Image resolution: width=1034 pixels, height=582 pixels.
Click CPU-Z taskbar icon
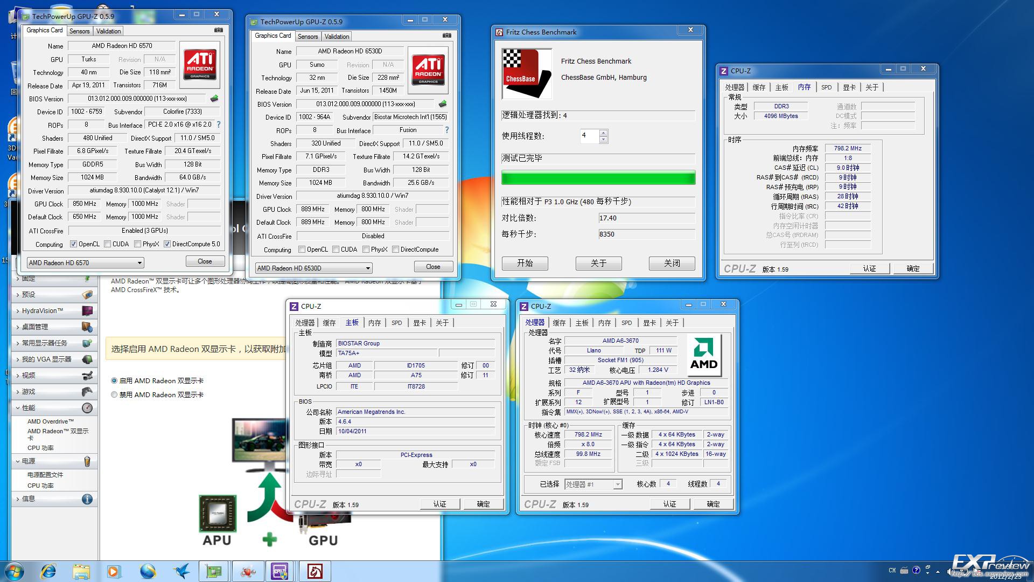280,571
